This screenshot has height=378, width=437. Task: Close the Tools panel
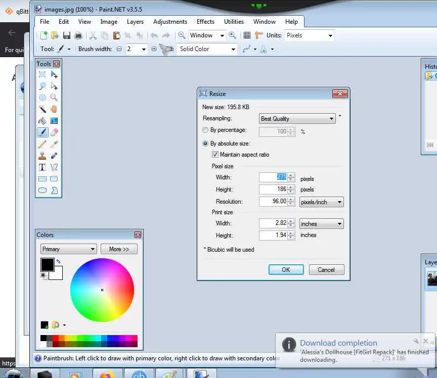(56, 64)
